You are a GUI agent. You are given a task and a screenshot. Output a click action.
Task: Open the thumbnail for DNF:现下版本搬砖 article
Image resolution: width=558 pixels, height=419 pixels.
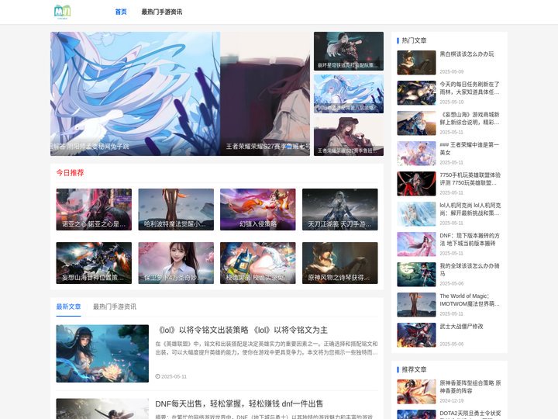pyautogui.click(x=416, y=244)
